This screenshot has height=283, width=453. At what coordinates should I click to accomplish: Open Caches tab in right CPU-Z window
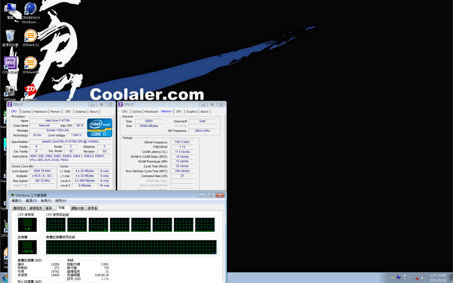coord(137,112)
